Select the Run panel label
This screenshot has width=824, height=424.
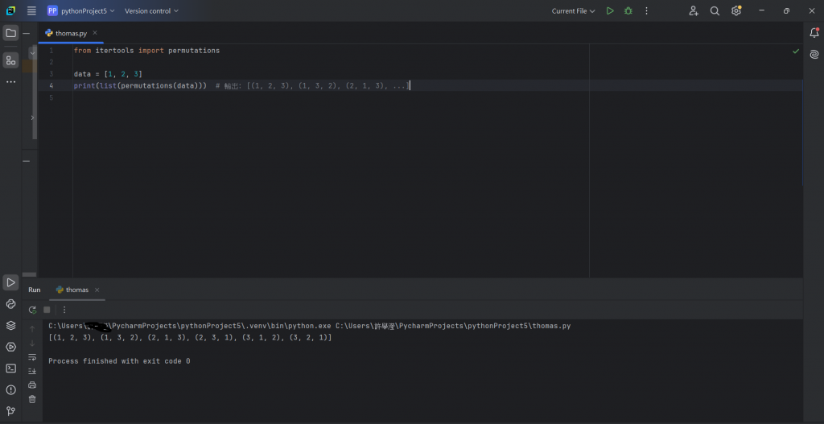click(x=34, y=290)
